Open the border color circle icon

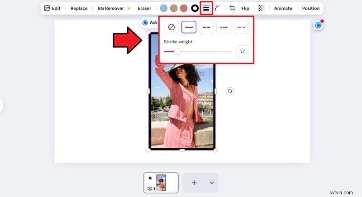pos(195,8)
